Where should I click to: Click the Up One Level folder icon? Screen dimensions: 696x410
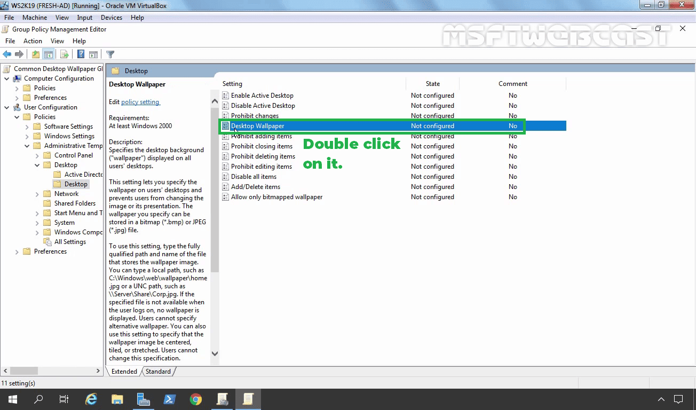35,54
